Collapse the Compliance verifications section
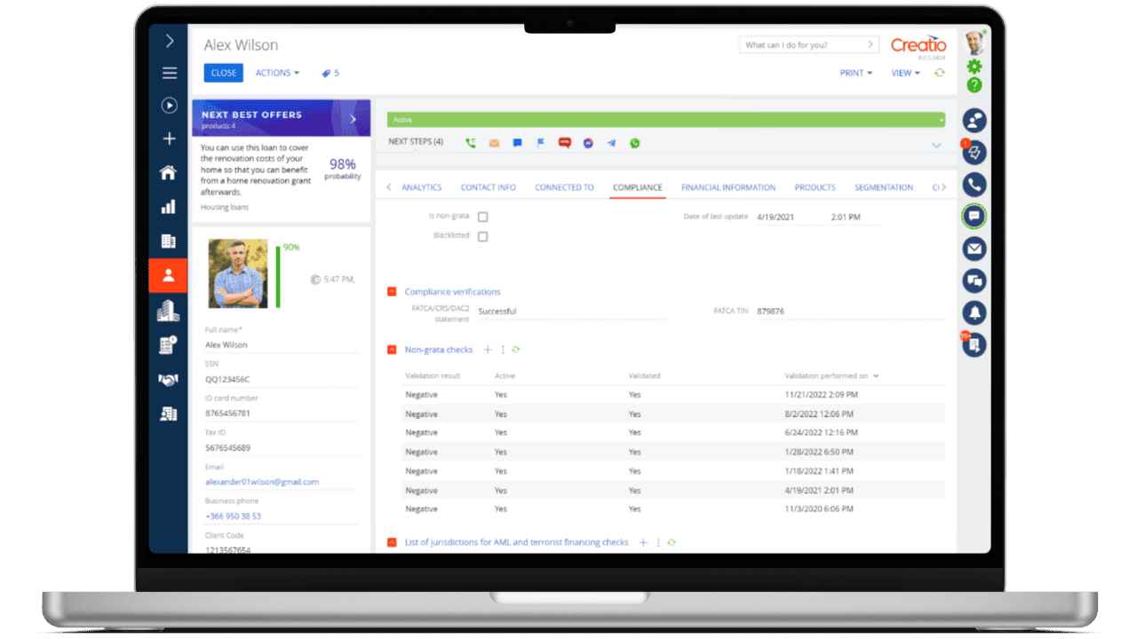Screen dimensions: 1137x639 [x=392, y=292]
